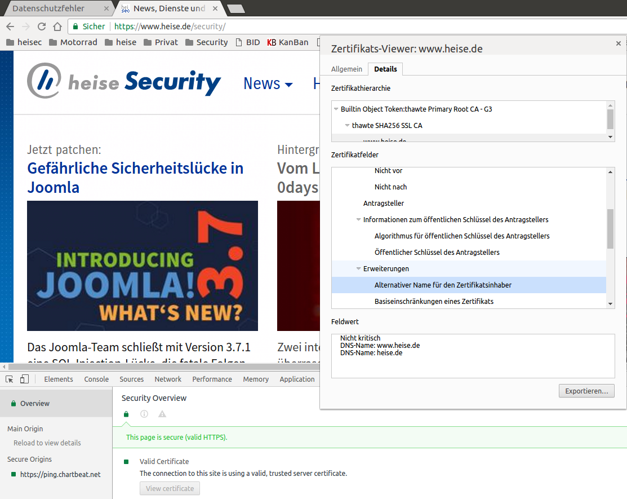Open the Allgemein tab in certificate viewer
The height and width of the screenshot is (499, 627).
(346, 69)
